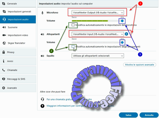This screenshot has height=118, width=159.
Task: Click the headset icon for Impostazioni audio
Action: (x=4, y=19)
